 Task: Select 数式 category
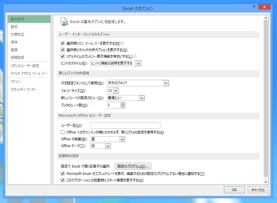pos(29,27)
